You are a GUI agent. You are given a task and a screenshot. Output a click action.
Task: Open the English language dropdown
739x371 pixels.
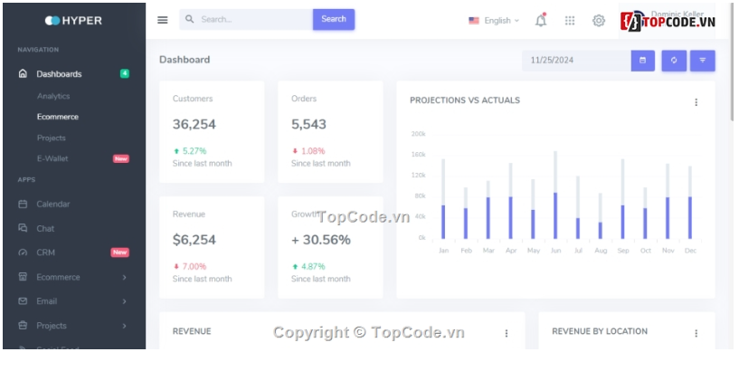[x=494, y=20]
